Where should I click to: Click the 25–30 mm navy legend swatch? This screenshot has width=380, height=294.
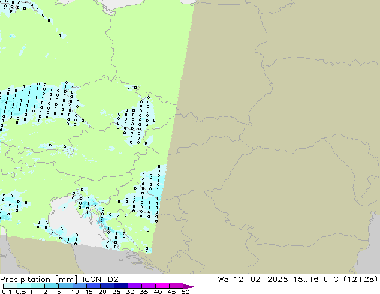pos(121,286)
